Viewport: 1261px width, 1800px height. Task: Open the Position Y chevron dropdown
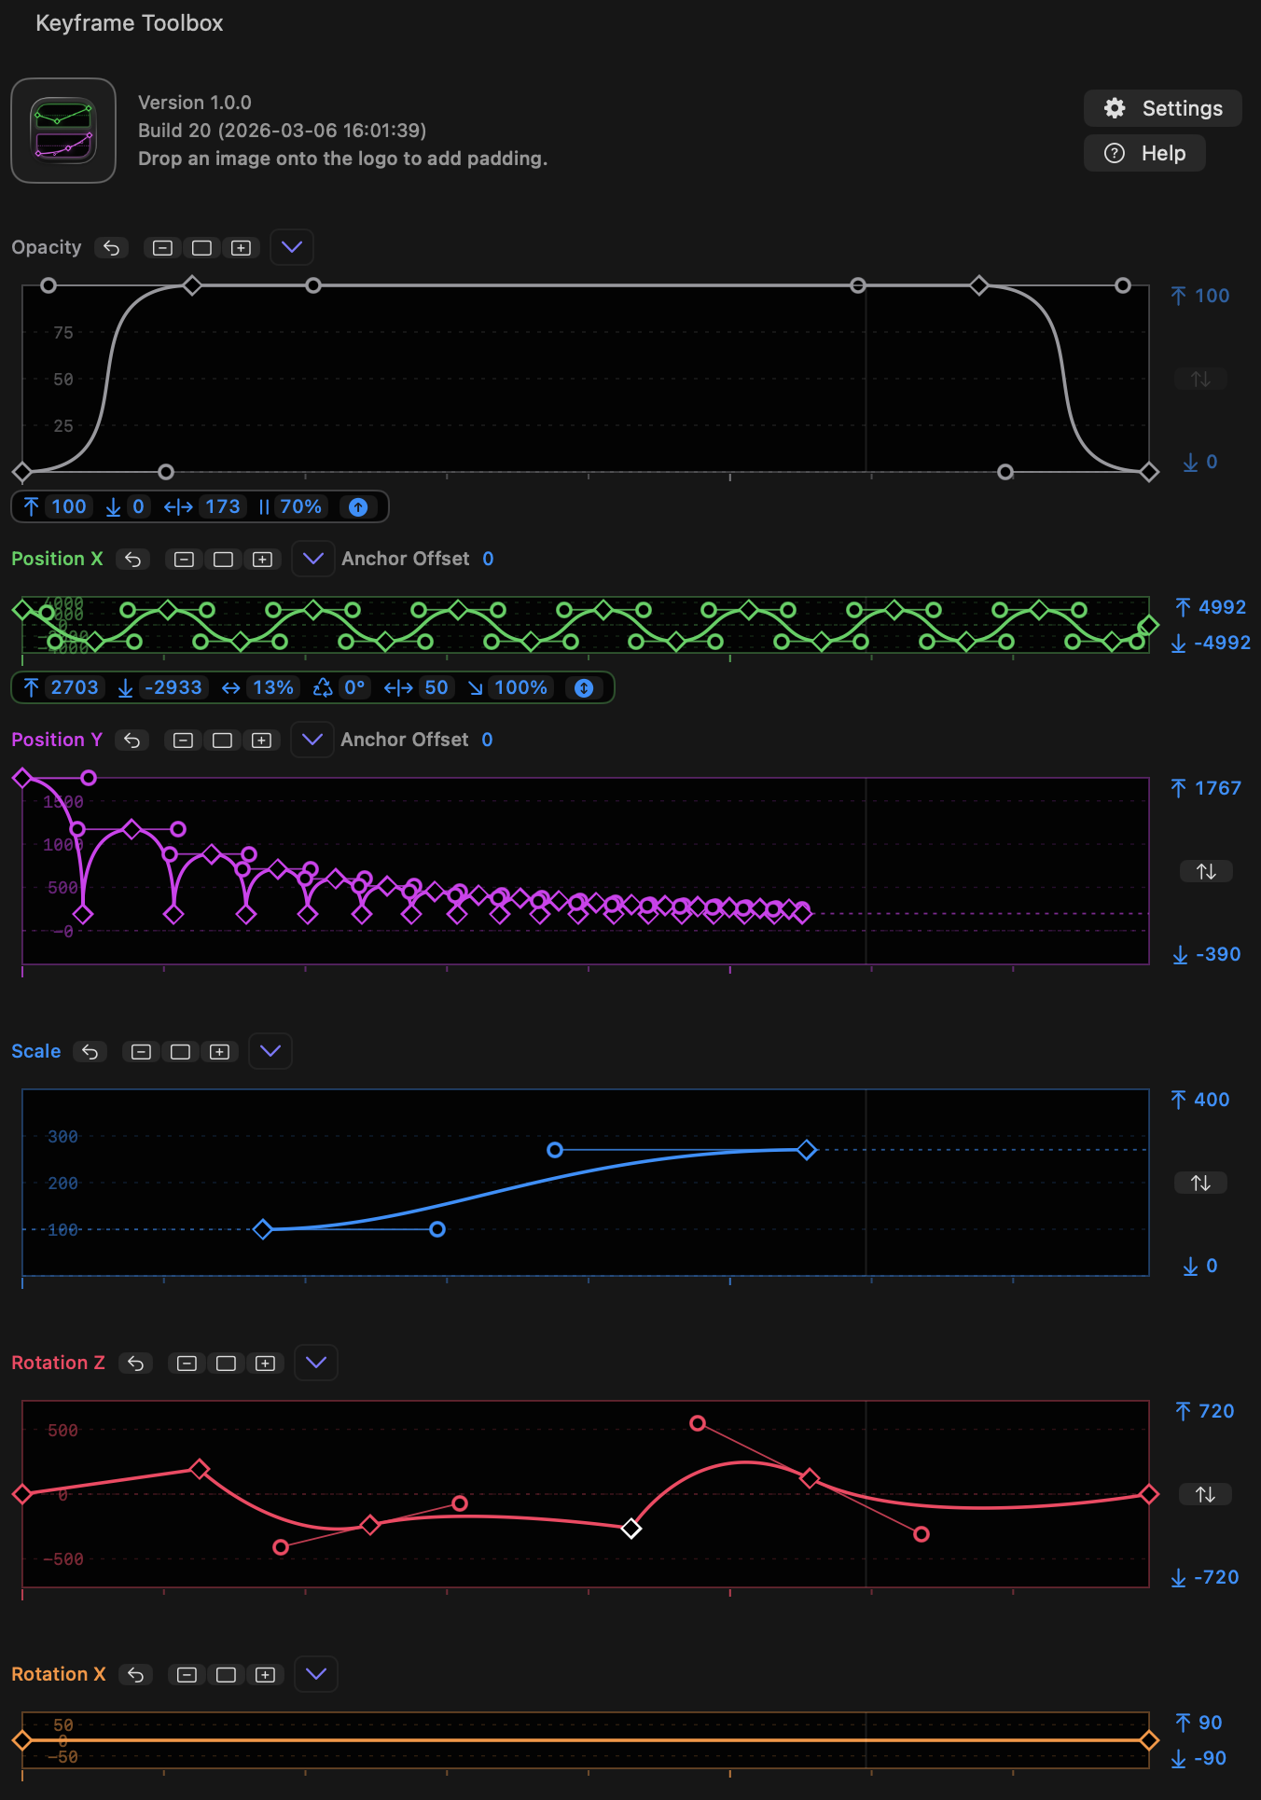[x=312, y=740]
